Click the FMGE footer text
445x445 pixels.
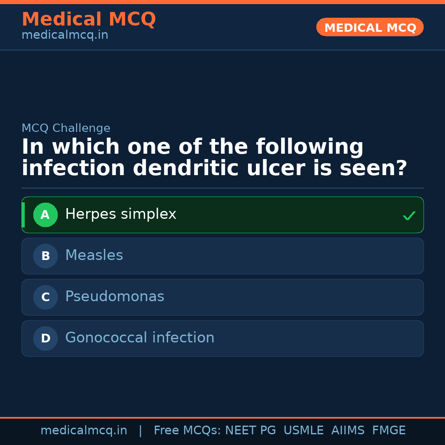[389, 431]
